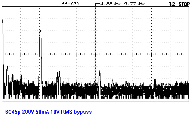Click the center crosshair of the graticule
The height and width of the screenshot is (135, 195).
point(95,54)
